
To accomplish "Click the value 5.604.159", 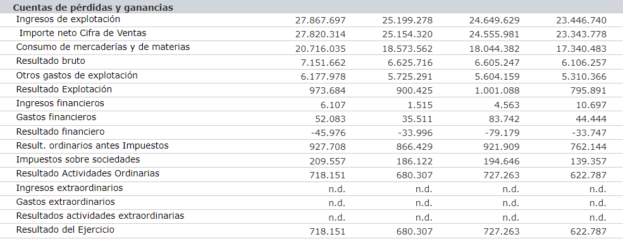I will 497,77.
